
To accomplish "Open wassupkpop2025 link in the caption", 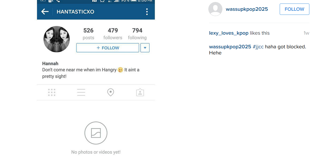I will click(x=230, y=47).
